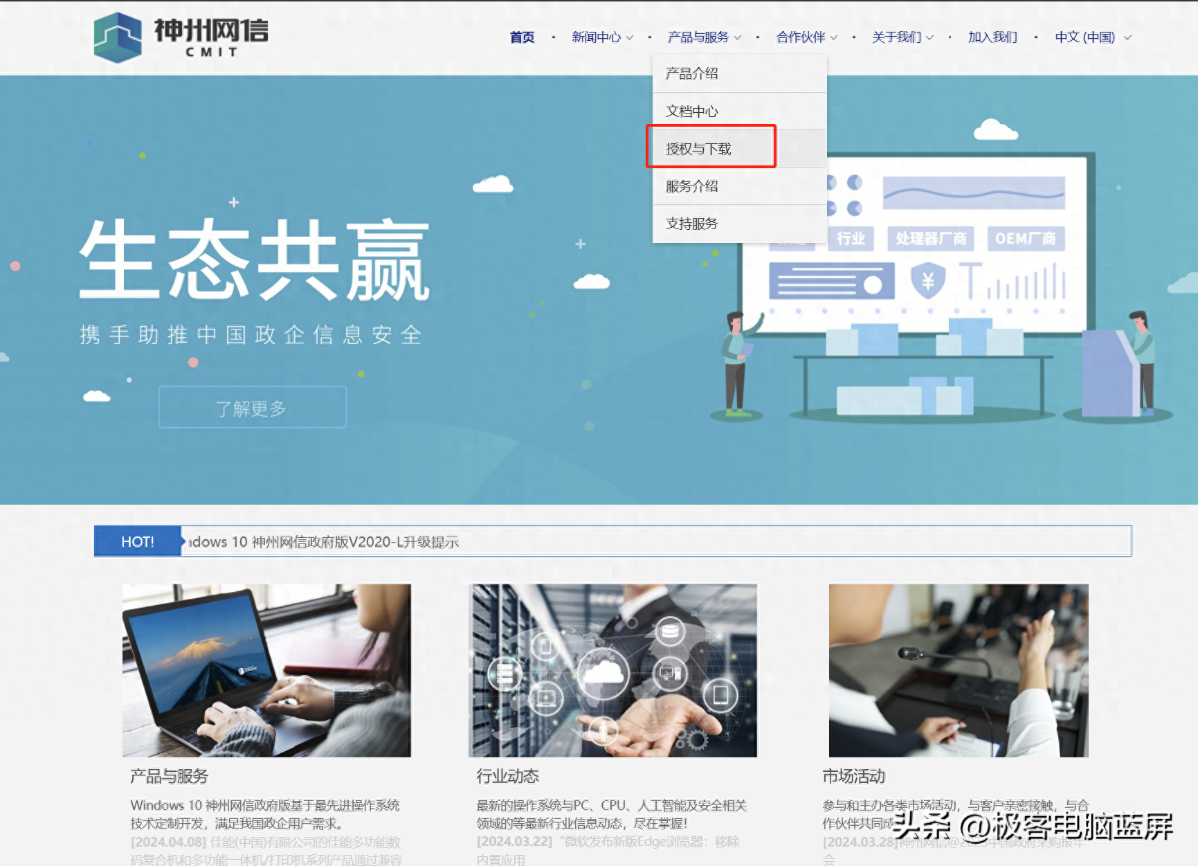
Task: Go to the 首页 home tab
Action: pos(522,37)
